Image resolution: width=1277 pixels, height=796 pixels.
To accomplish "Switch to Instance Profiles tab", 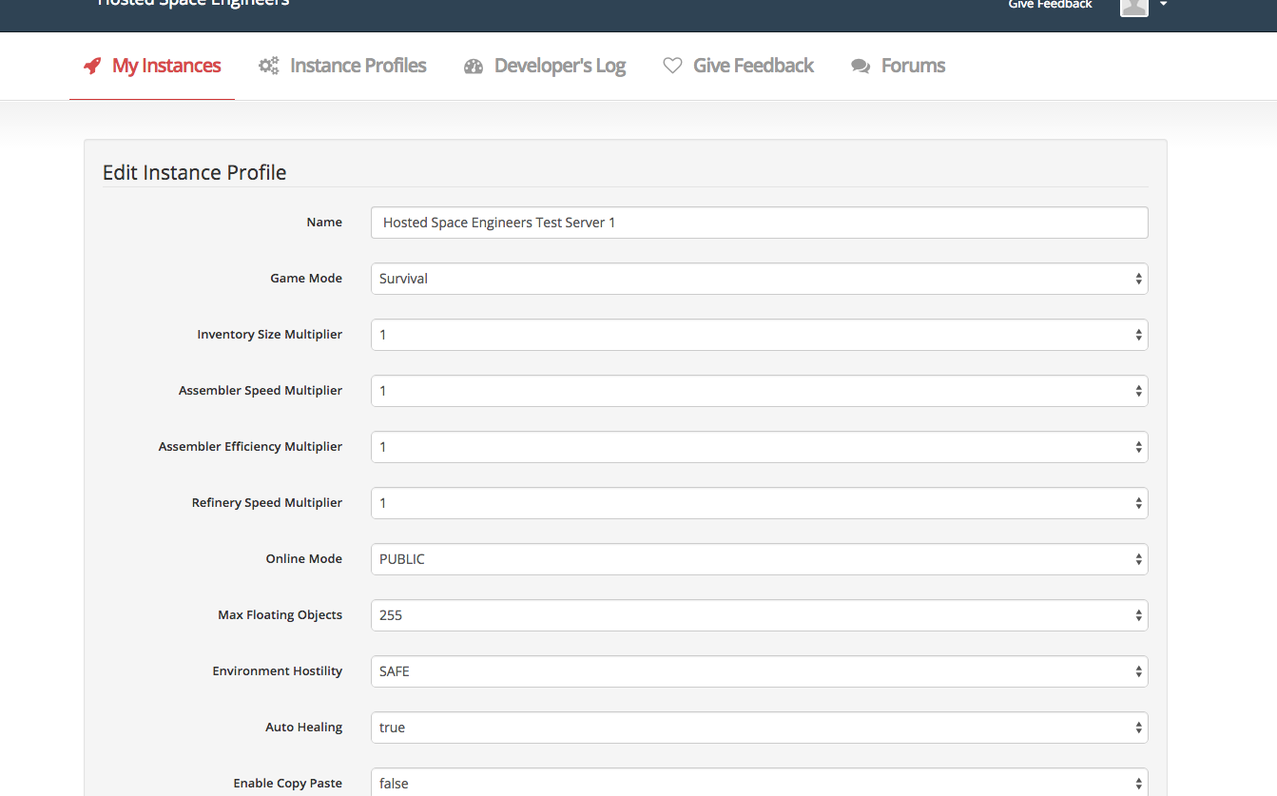I will [342, 66].
